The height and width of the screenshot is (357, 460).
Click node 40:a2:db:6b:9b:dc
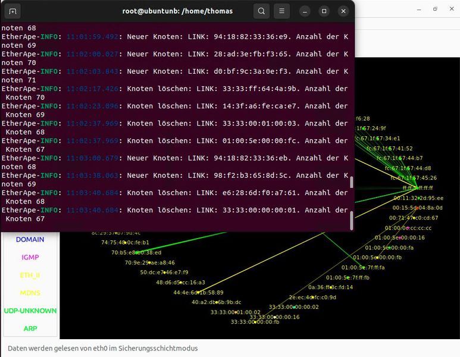tap(217, 302)
